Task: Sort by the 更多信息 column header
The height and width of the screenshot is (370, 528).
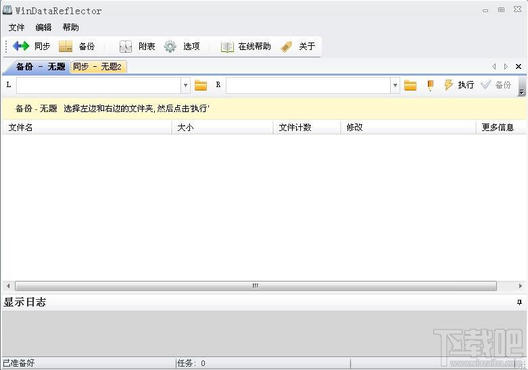Action: tap(501, 128)
